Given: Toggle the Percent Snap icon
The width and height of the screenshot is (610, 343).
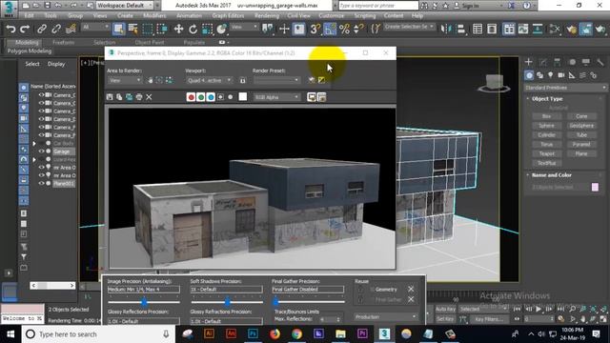Looking at the screenshot, I should (x=344, y=30).
